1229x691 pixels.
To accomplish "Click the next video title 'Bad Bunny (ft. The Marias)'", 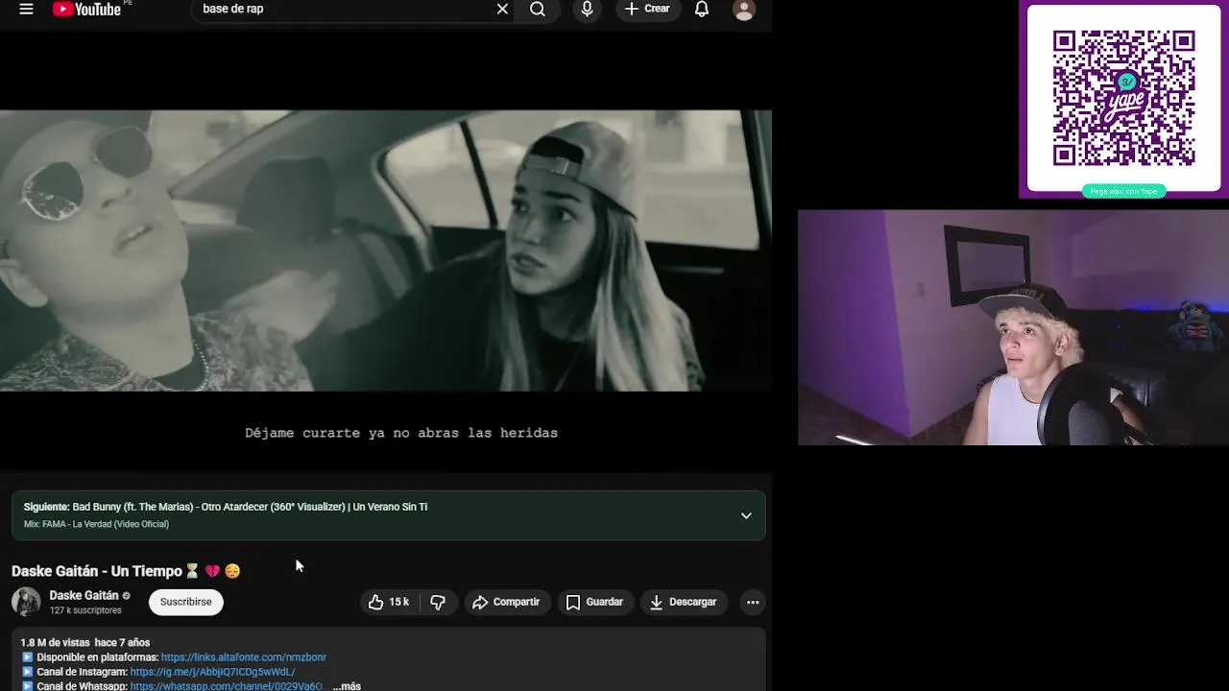I will point(250,507).
